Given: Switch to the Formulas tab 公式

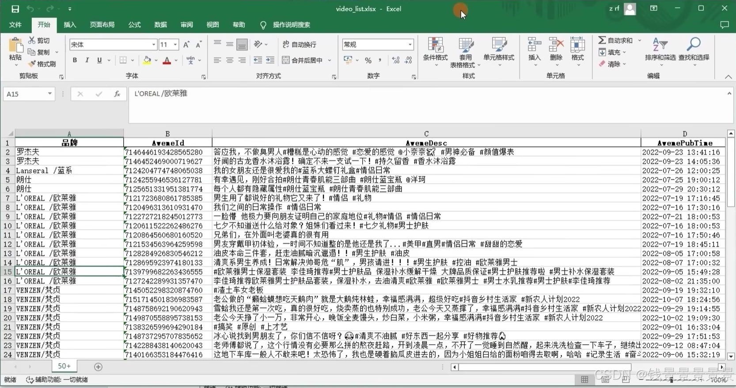Looking at the screenshot, I should point(134,25).
